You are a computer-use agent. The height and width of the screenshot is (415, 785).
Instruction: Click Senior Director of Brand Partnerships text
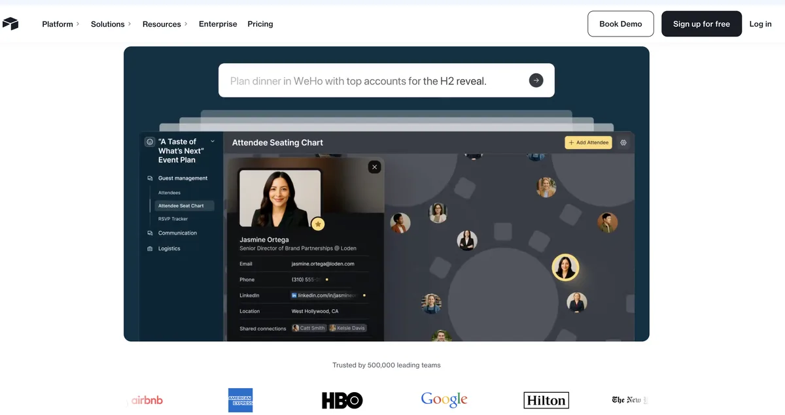tap(298, 248)
